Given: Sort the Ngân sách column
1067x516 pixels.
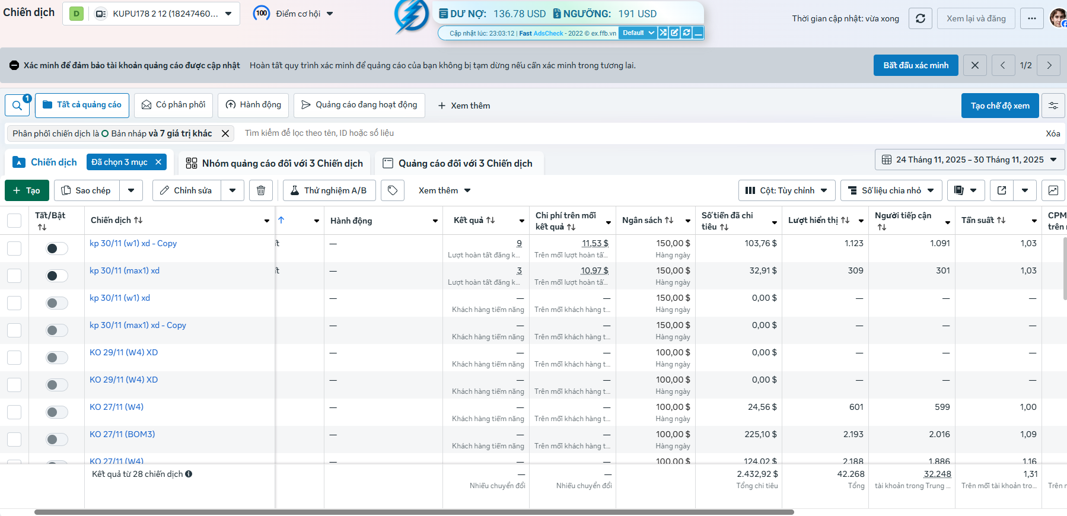Looking at the screenshot, I should click(x=669, y=220).
